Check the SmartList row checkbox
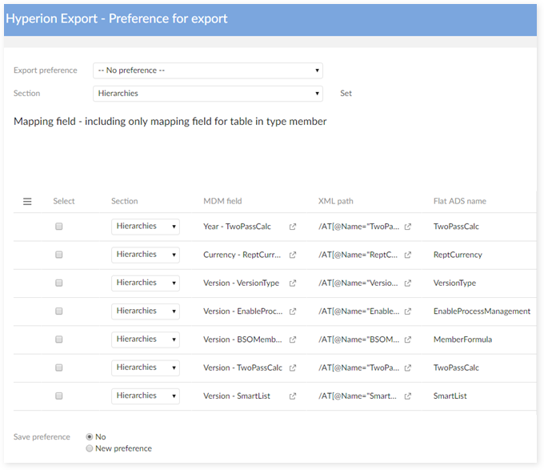This screenshot has width=544, height=470. pyautogui.click(x=59, y=396)
